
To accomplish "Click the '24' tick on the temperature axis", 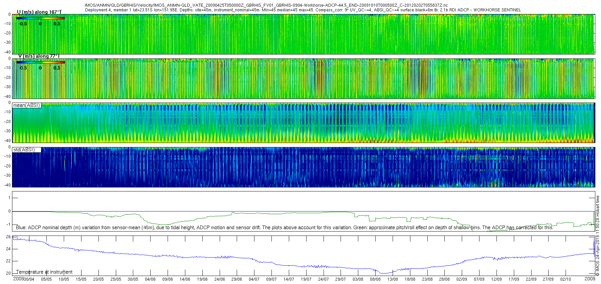I will coord(8,249).
